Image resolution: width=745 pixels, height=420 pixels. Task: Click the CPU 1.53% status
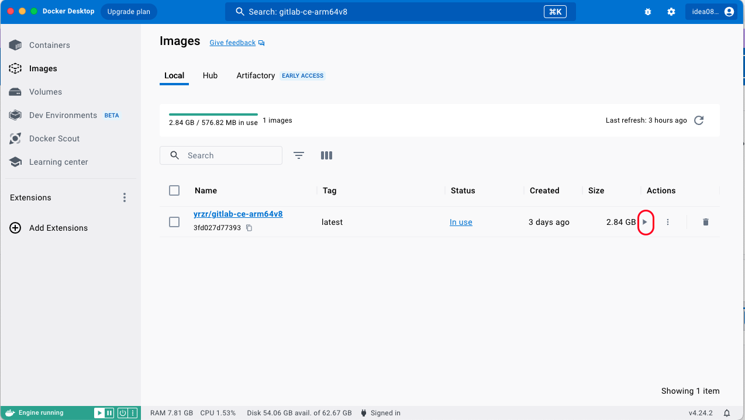218,413
